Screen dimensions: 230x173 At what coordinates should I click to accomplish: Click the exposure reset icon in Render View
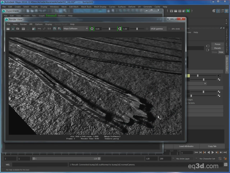pyautogui.click(x=92, y=29)
